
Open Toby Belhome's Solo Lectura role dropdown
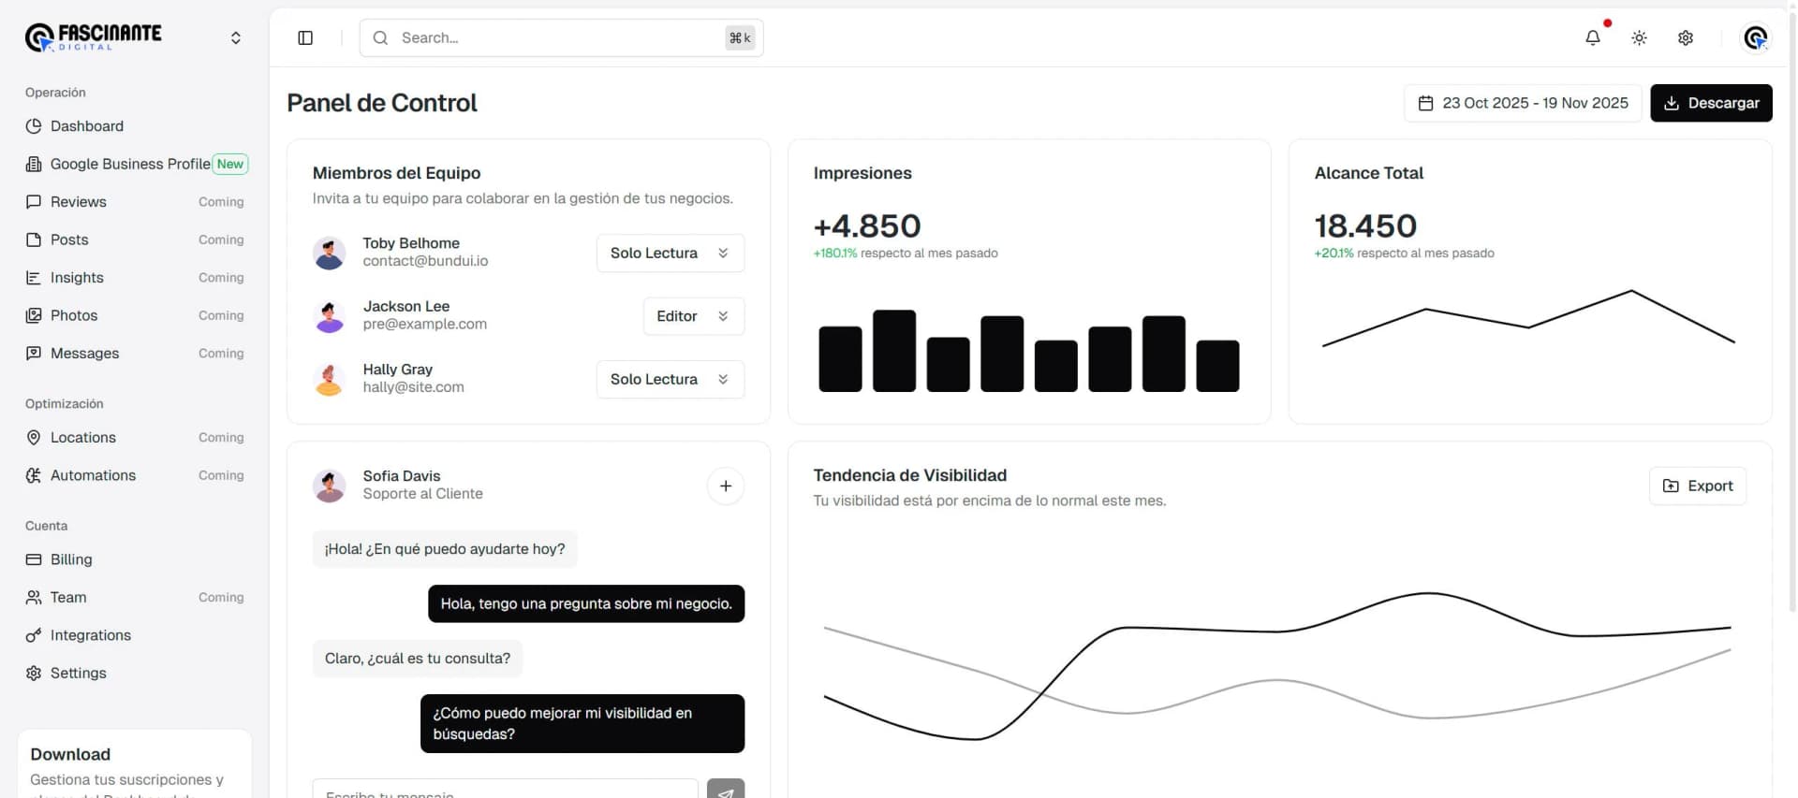670,254
